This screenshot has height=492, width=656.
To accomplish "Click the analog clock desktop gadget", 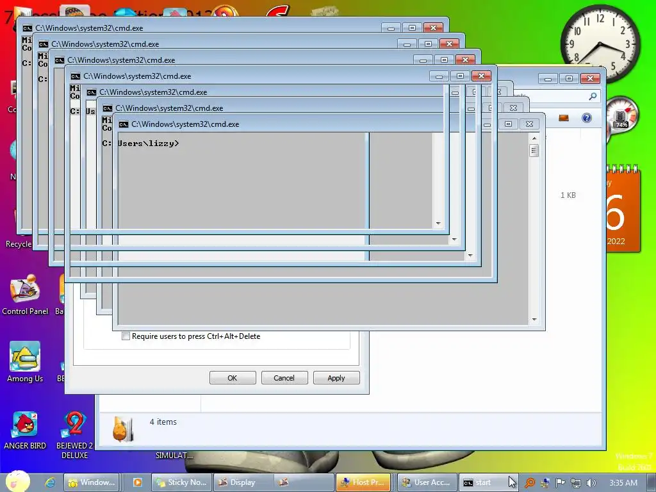I will pyautogui.click(x=600, y=43).
